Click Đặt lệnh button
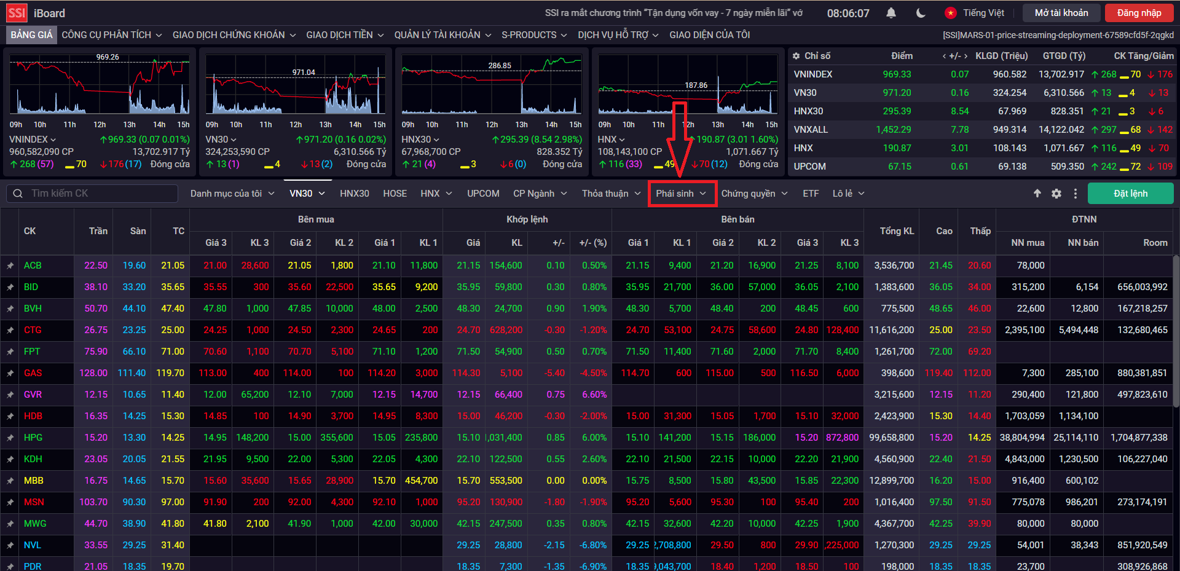 click(1130, 194)
